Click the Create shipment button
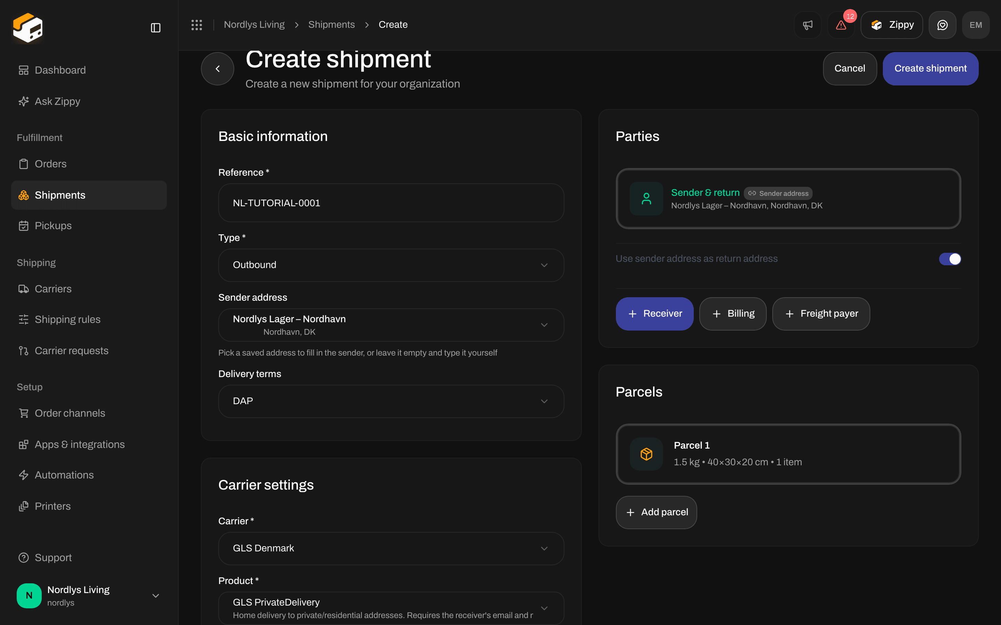The height and width of the screenshot is (625, 1001). point(930,69)
